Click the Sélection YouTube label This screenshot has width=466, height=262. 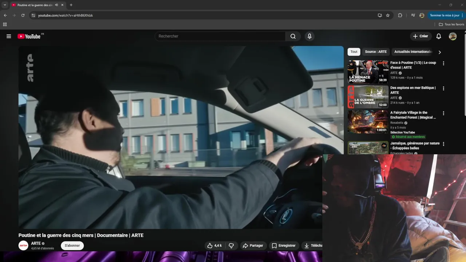pos(403,132)
